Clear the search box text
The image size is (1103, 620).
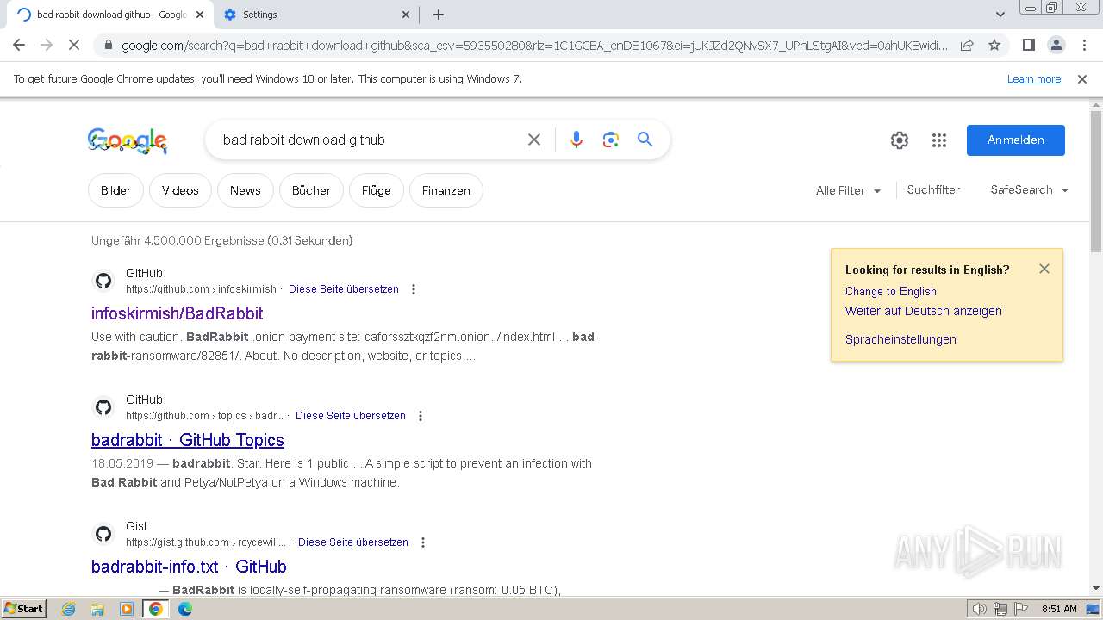(534, 139)
